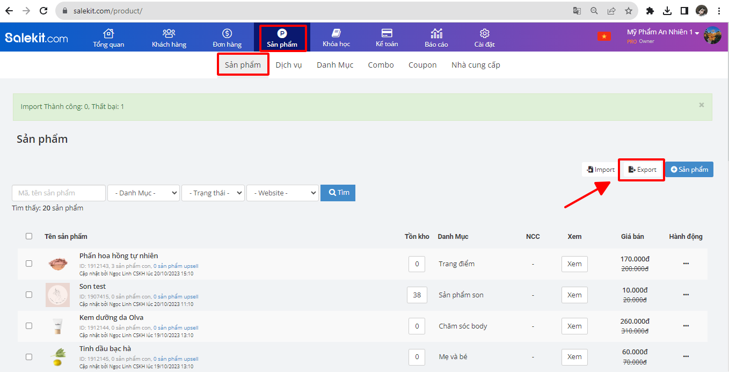The height and width of the screenshot is (372, 729).
Task: Bookmark this page with star icon
Action: pos(628,11)
